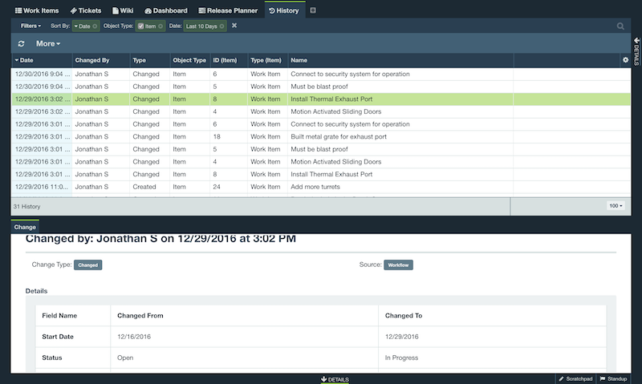Viewport: 642px width, 384px height.
Task: Click the 31 History count label
Action: pyautogui.click(x=26, y=207)
